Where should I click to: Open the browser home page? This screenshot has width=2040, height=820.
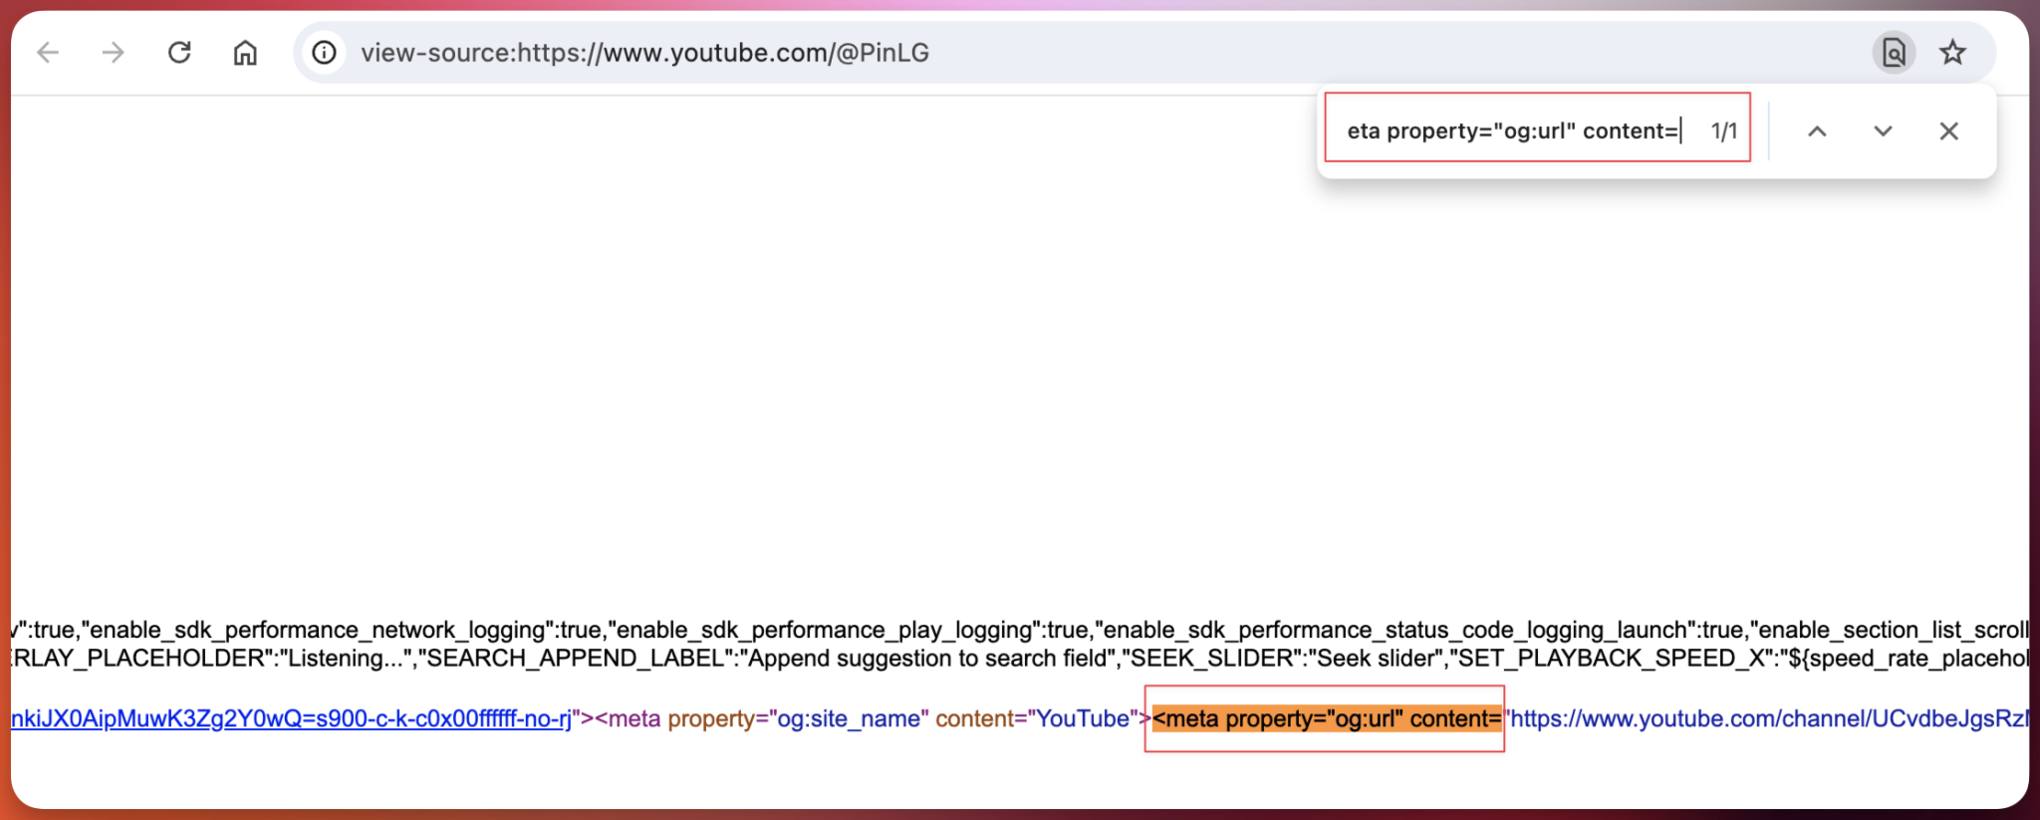[x=245, y=53]
